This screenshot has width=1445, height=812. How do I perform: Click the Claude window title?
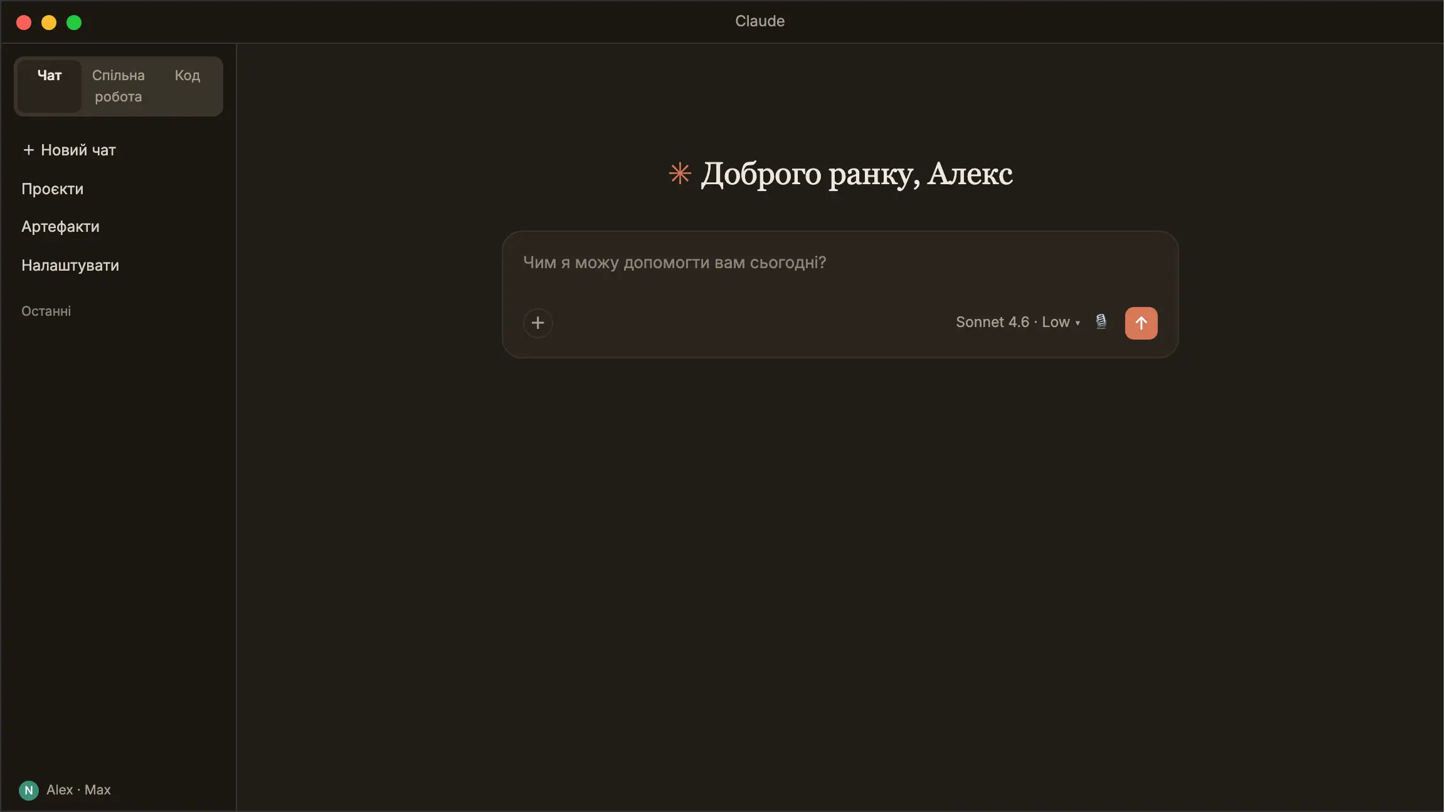760,21
